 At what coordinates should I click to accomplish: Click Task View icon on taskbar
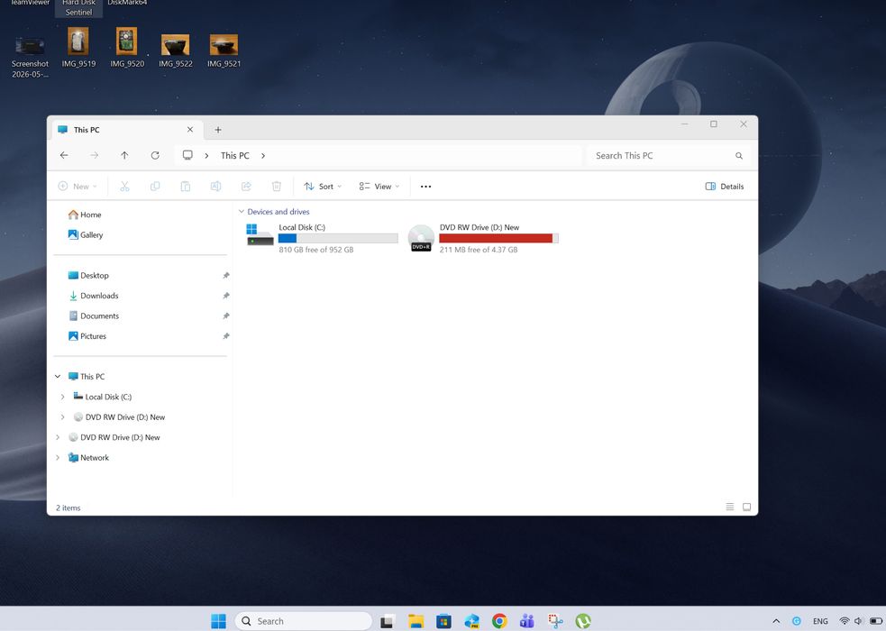(x=387, y=621)
